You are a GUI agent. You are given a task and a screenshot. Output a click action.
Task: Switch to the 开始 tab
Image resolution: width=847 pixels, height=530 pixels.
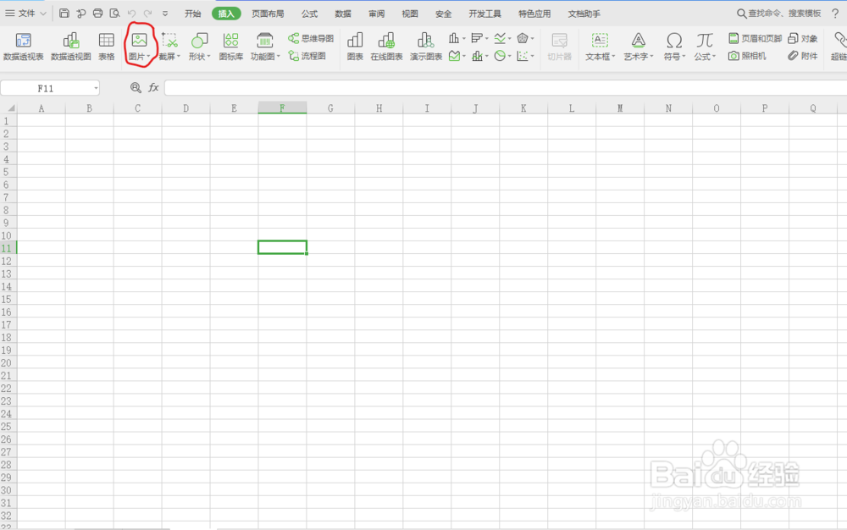193,14
